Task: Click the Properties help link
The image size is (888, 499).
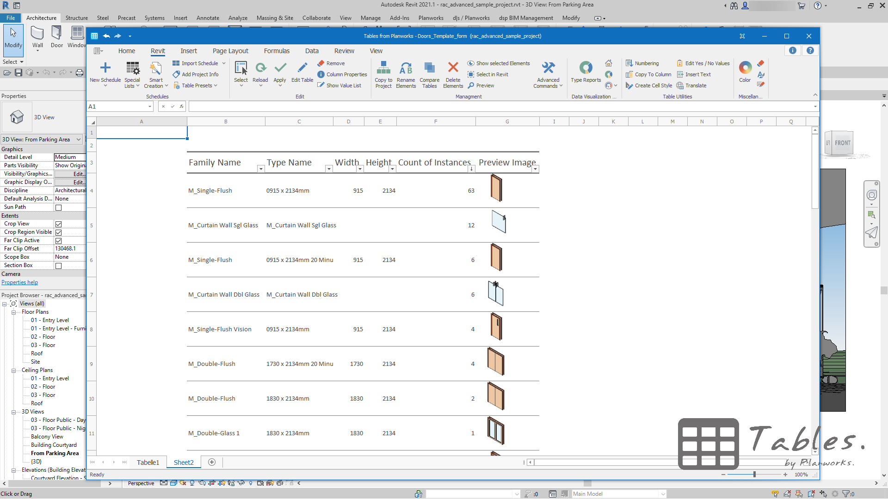Action: pyautogui.click(x=19, y=282)
